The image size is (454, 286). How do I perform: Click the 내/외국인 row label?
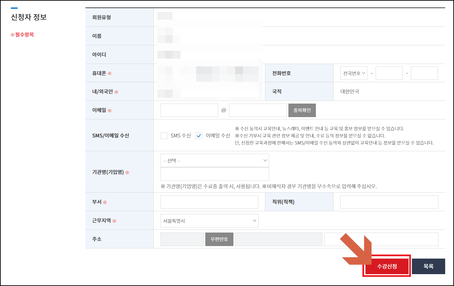105,92
